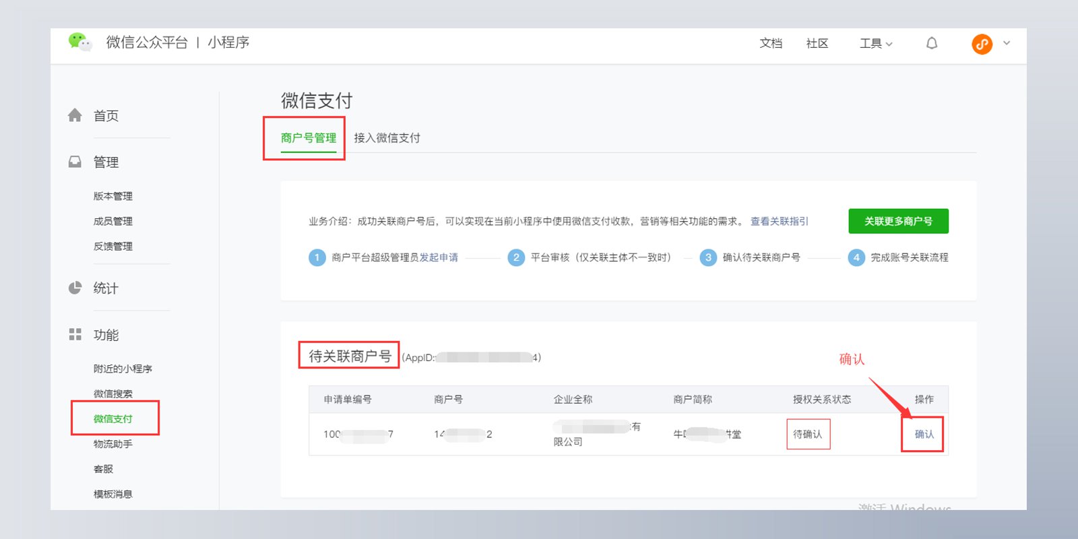Select 统计 section heading

(x=106, y=288)
